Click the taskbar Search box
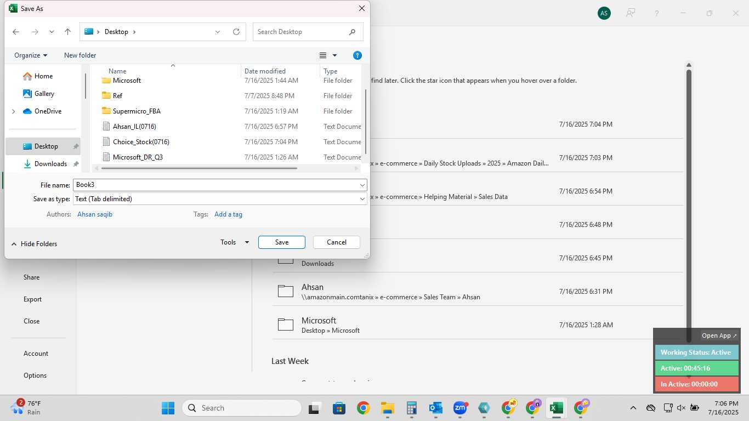The width and height of the screenshot is (749, 421). click(x=241, y=408)
